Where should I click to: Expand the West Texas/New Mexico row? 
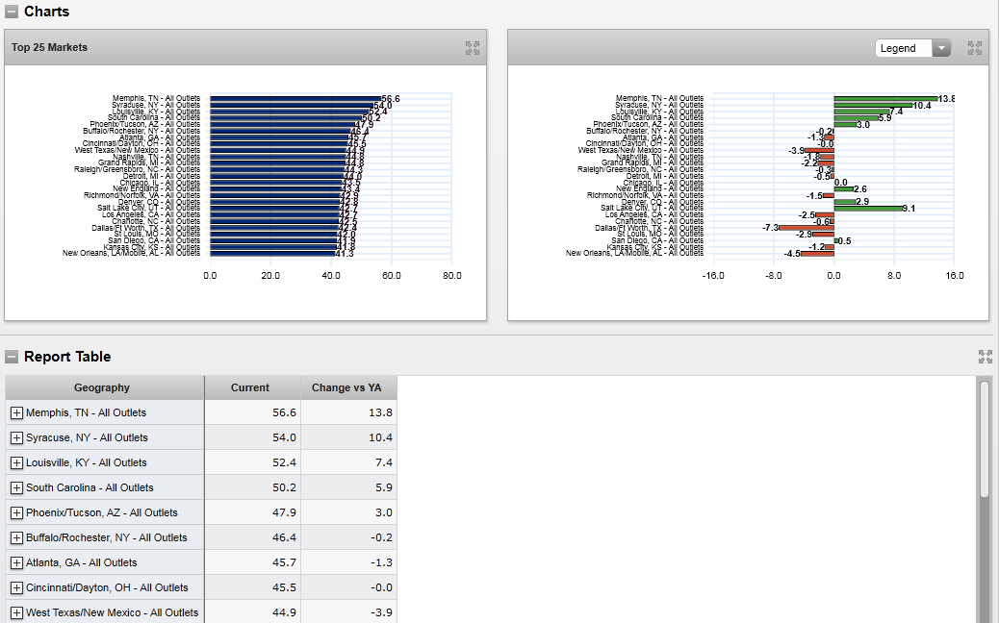[16, 612]
